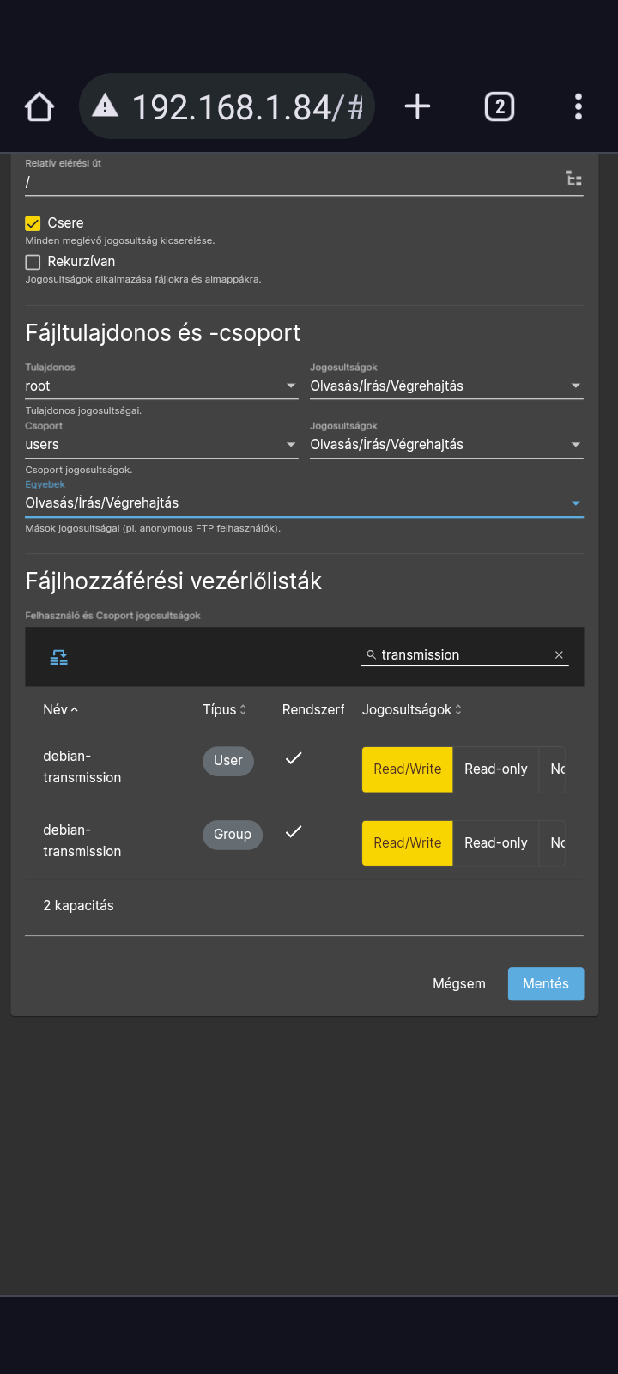Set debian-transmission User to Read-only
The image size is (618, 1374).
point(495,769)
